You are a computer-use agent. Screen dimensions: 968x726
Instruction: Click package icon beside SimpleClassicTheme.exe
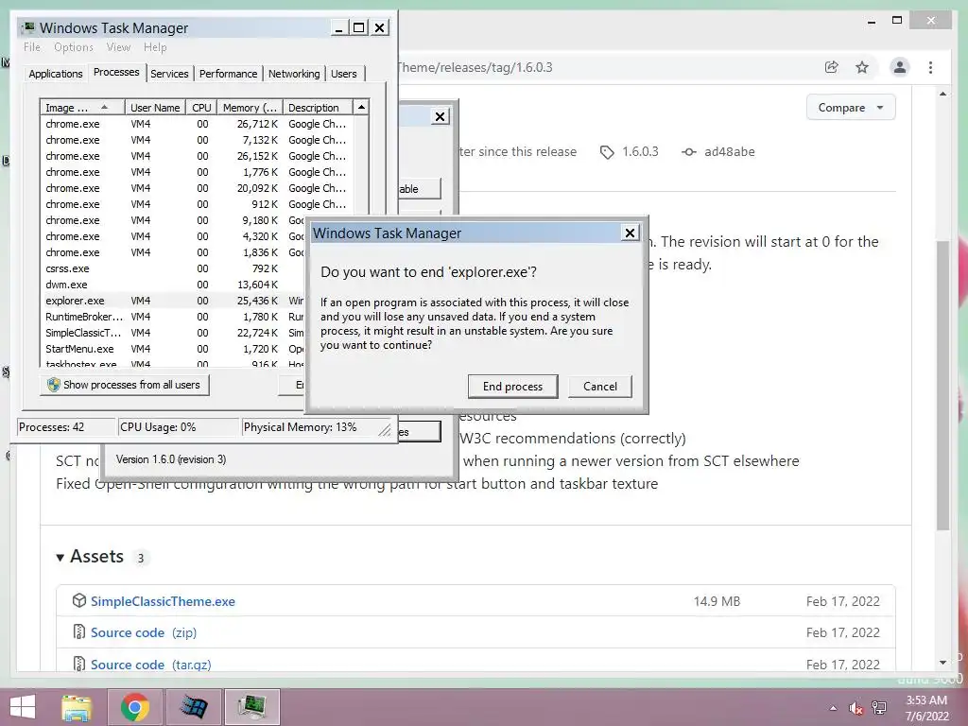[x=79, y=600]
